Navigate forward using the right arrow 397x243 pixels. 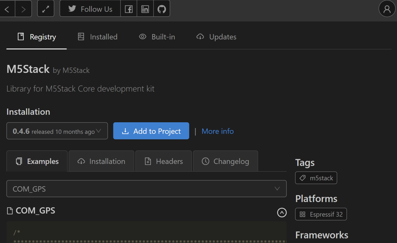[23, 9]
